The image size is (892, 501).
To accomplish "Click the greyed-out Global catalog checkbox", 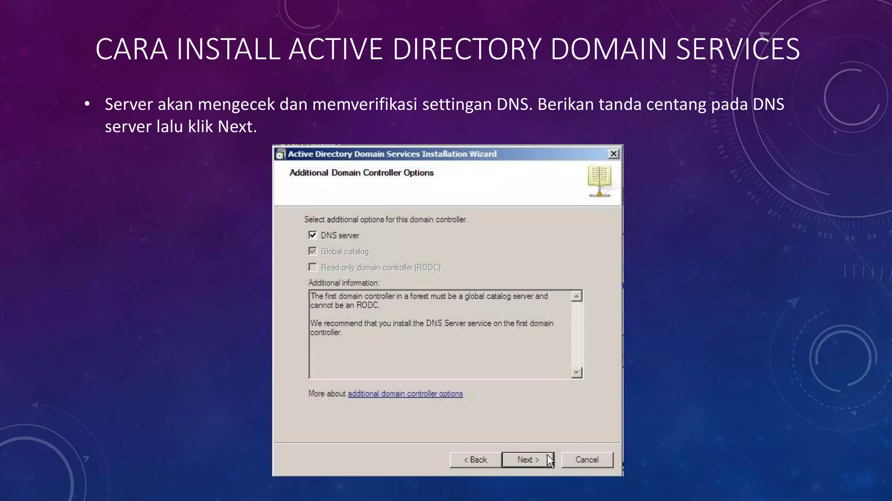I will click(312, 251).
